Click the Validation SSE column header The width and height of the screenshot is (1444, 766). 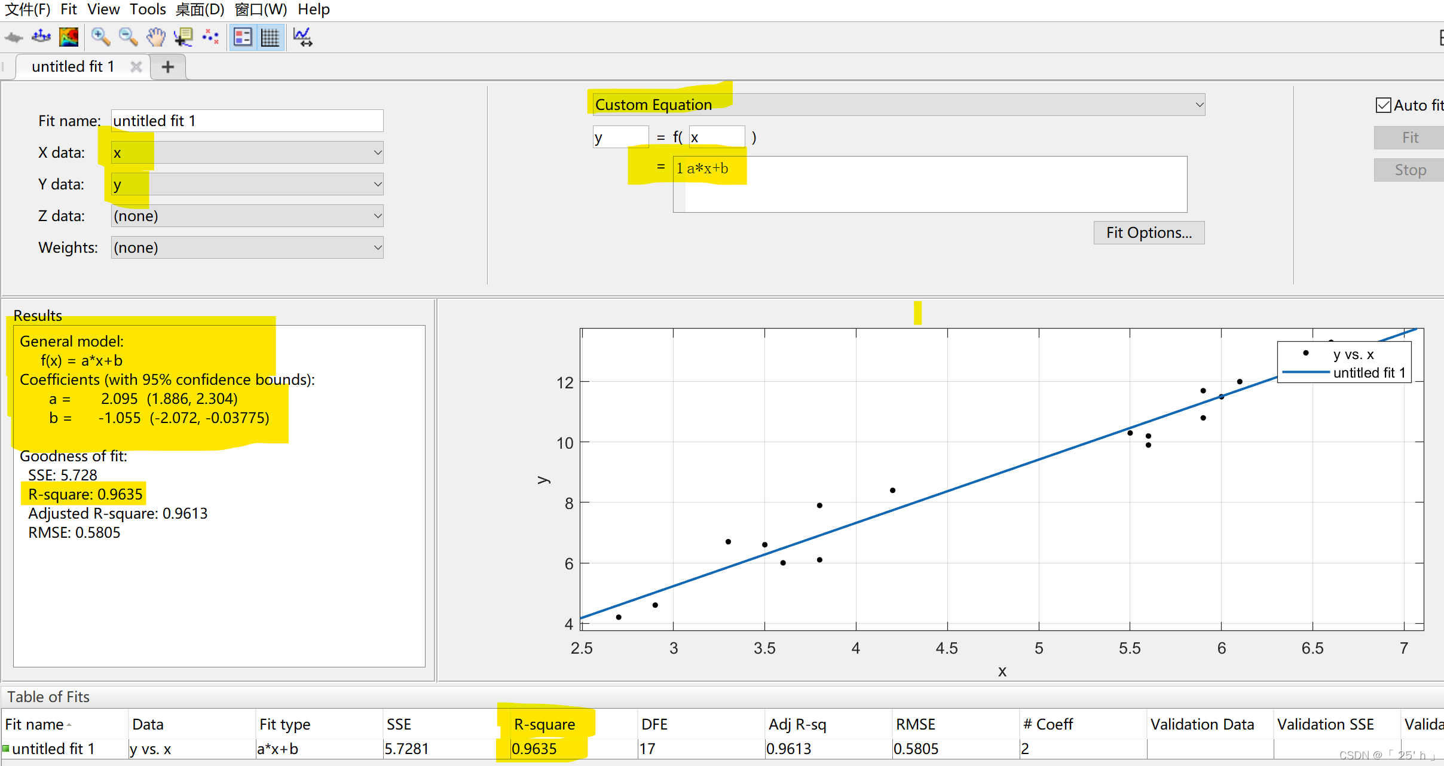click(1338, 724)
